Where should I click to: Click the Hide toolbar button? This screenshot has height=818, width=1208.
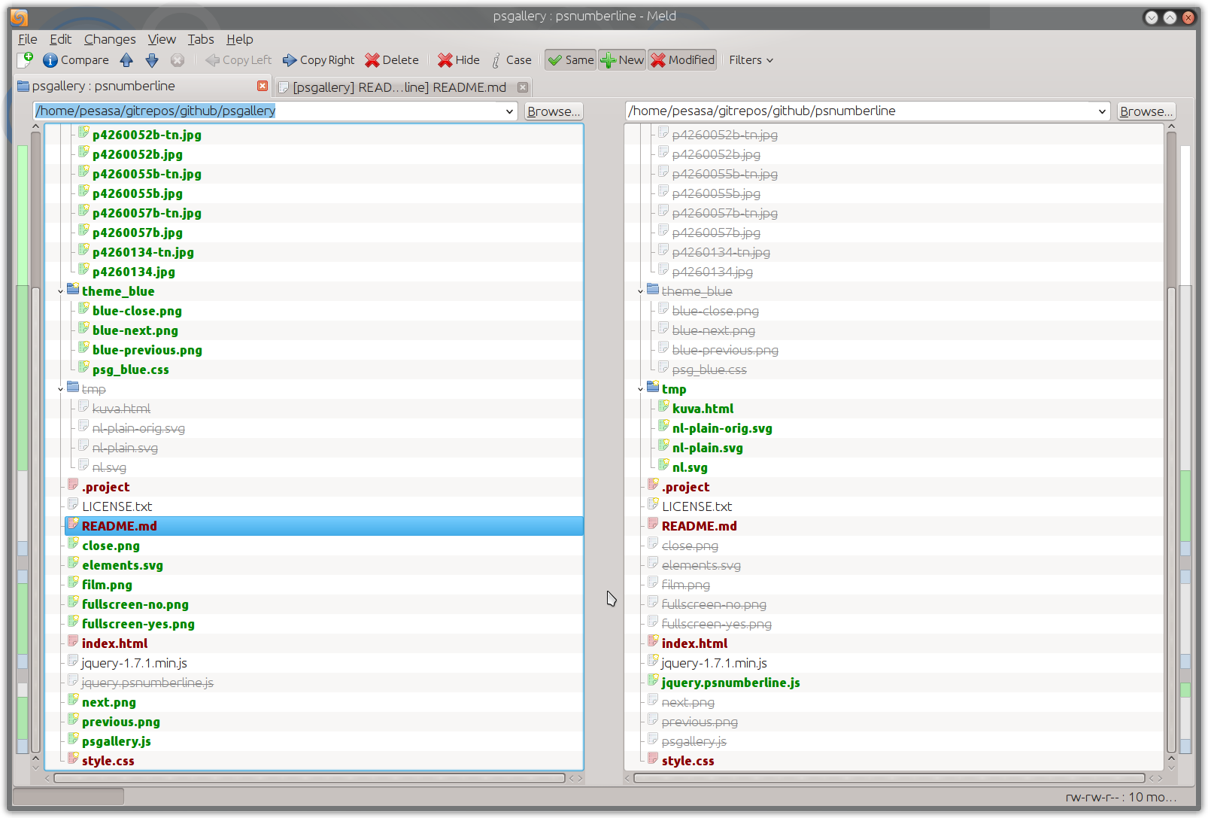coord(459,60)
